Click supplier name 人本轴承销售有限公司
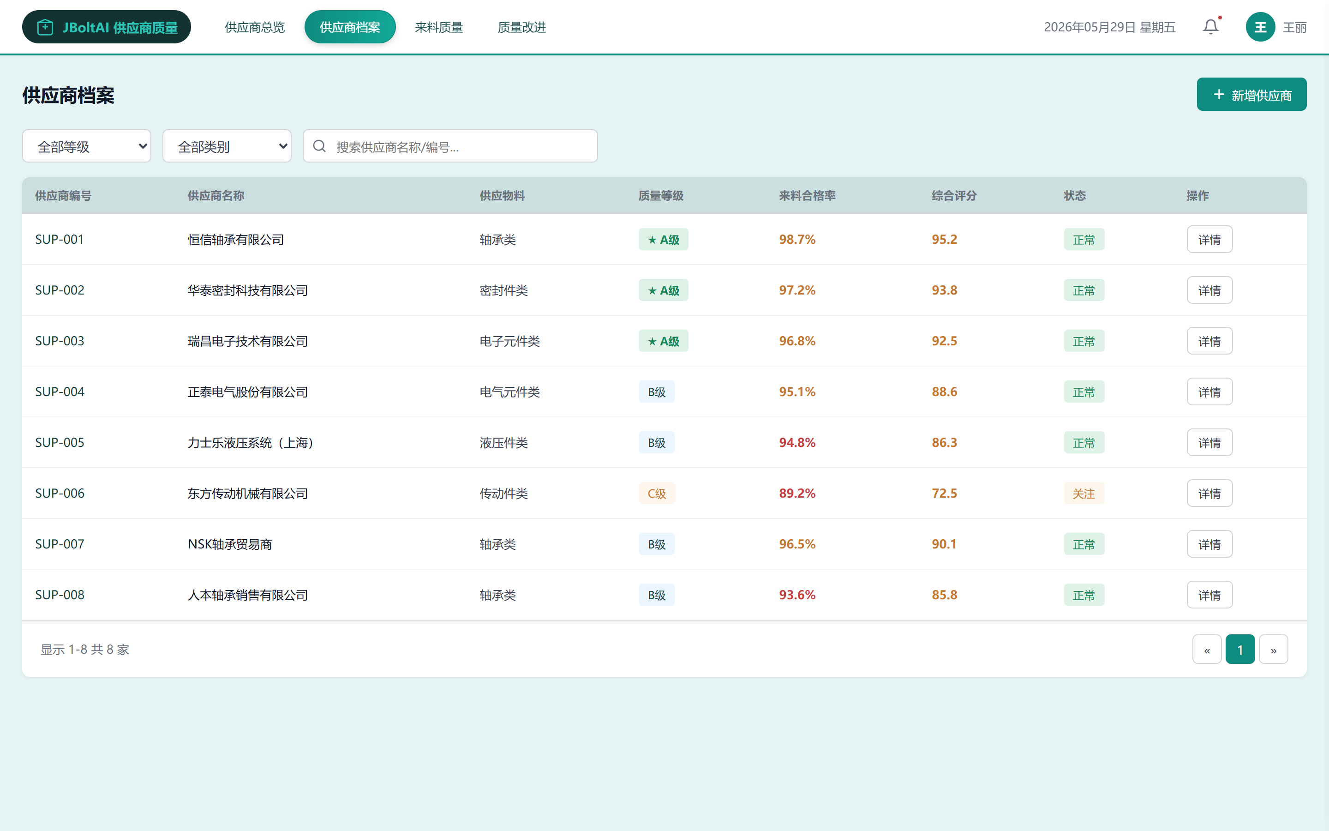 248,595
